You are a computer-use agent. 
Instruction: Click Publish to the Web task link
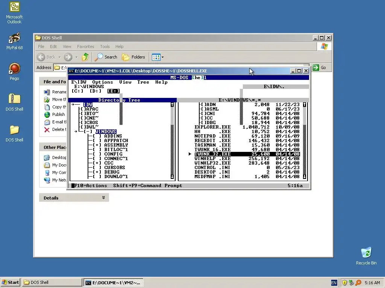(58, 114)
